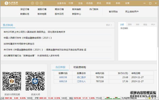Visit the 官方网站 link
The width and height of the screenshot is (159, 100).
[113, 12]
